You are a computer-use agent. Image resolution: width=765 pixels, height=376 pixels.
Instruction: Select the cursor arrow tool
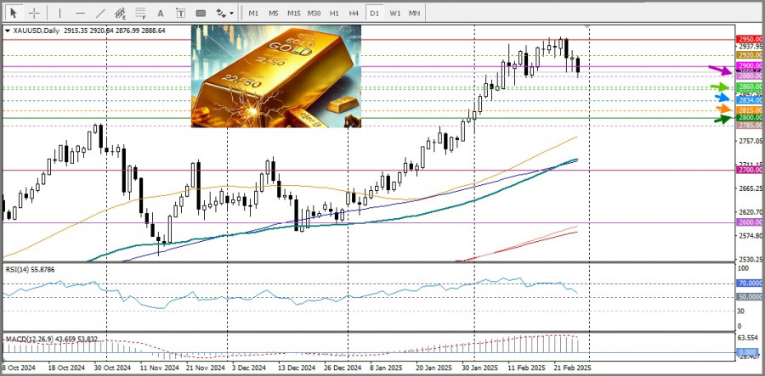point(14,13)
